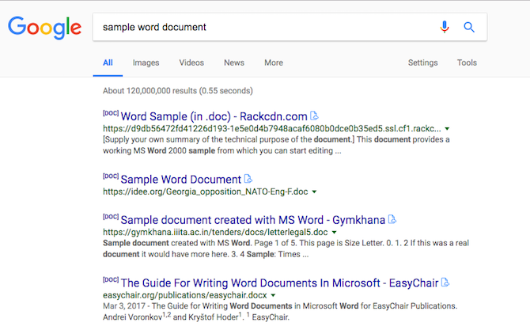Viewport: 530px width, 330px height.
Task: Expand the dropdown arrow after Rackcdn URL
Action: pos(447,128)
